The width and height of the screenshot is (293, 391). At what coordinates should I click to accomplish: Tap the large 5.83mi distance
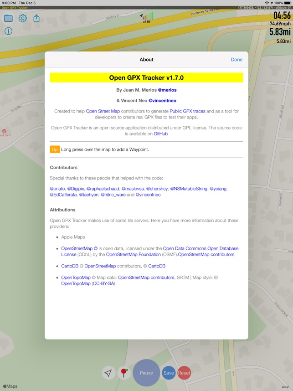pos(280,32)
